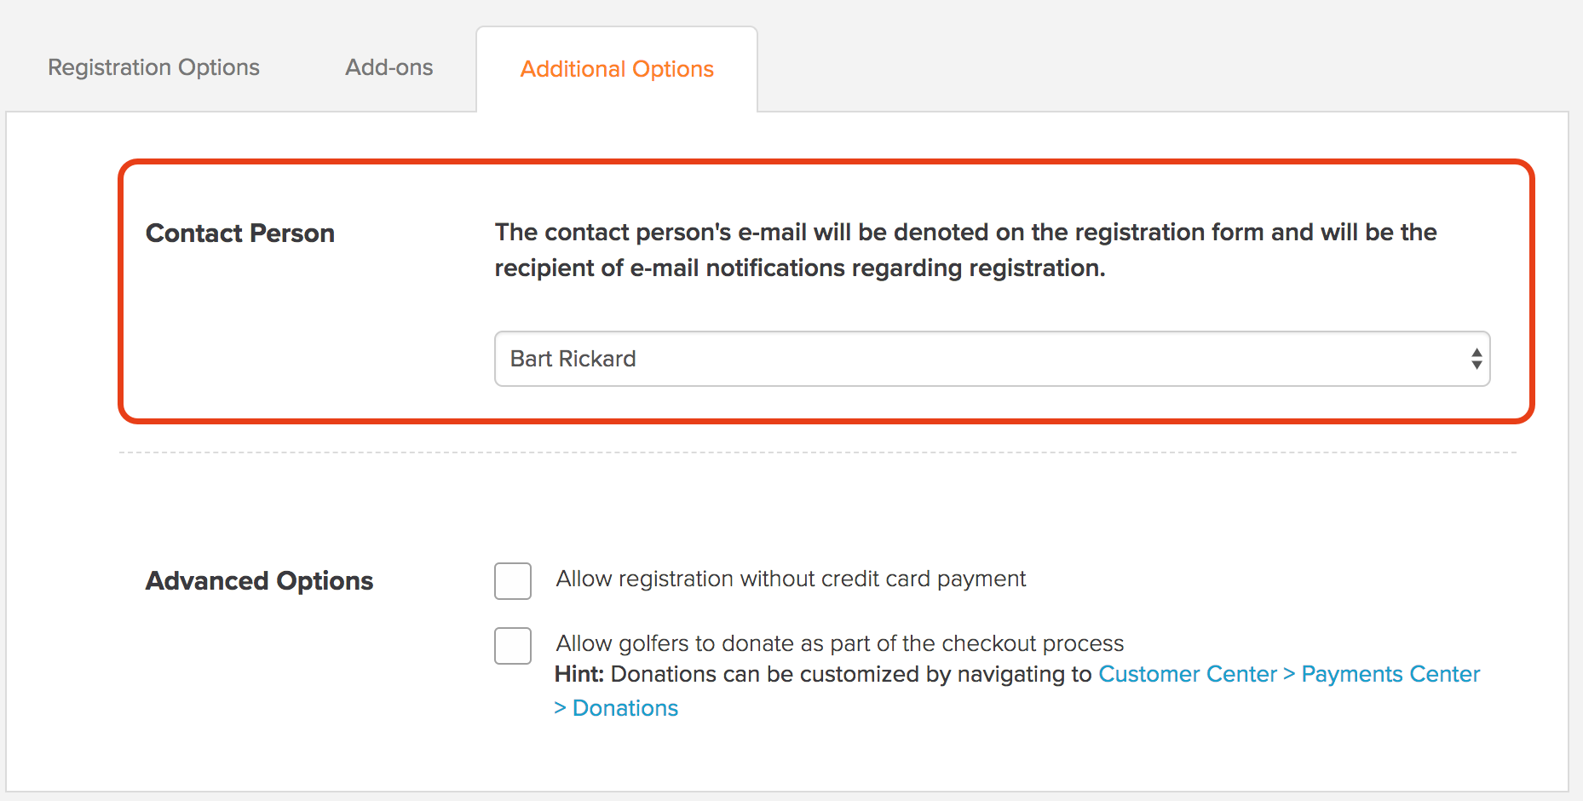Screen dimensions: 1583x801
Task: Click label 'Allow golfers to donate' text
Action: [x=839, y=643]
